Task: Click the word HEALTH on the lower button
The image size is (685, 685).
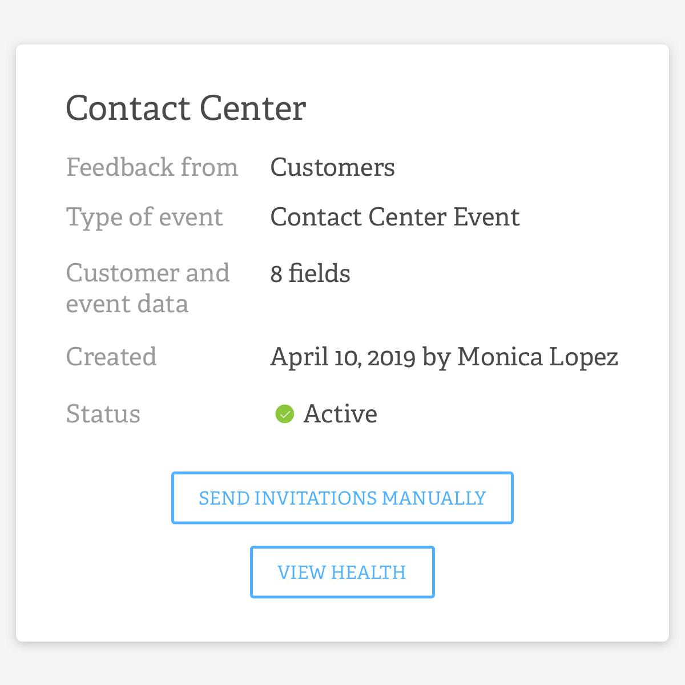Action: pos(368,572)
